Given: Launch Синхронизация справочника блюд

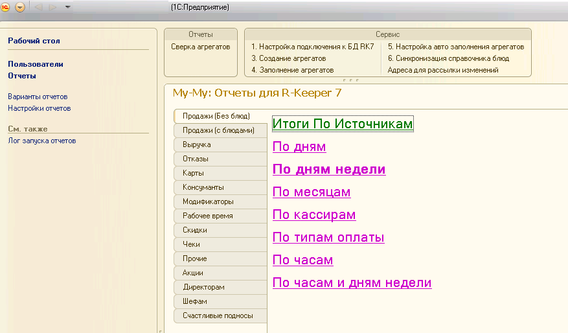Looking at the screenshot, I should tap(448, 58).
